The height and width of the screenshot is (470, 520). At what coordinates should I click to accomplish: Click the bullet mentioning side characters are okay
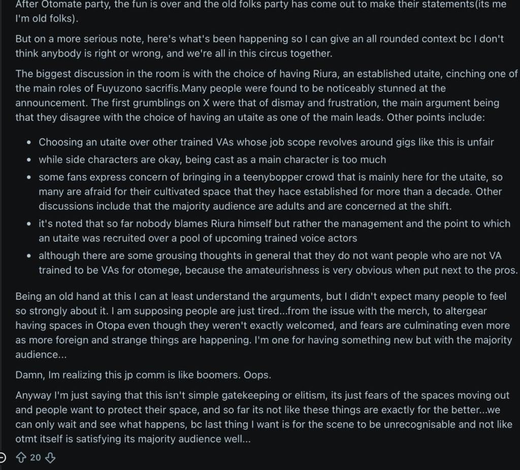pos(212,160)
